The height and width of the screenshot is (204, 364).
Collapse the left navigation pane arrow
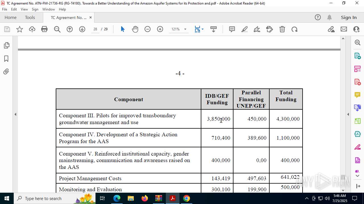(15, 114)
